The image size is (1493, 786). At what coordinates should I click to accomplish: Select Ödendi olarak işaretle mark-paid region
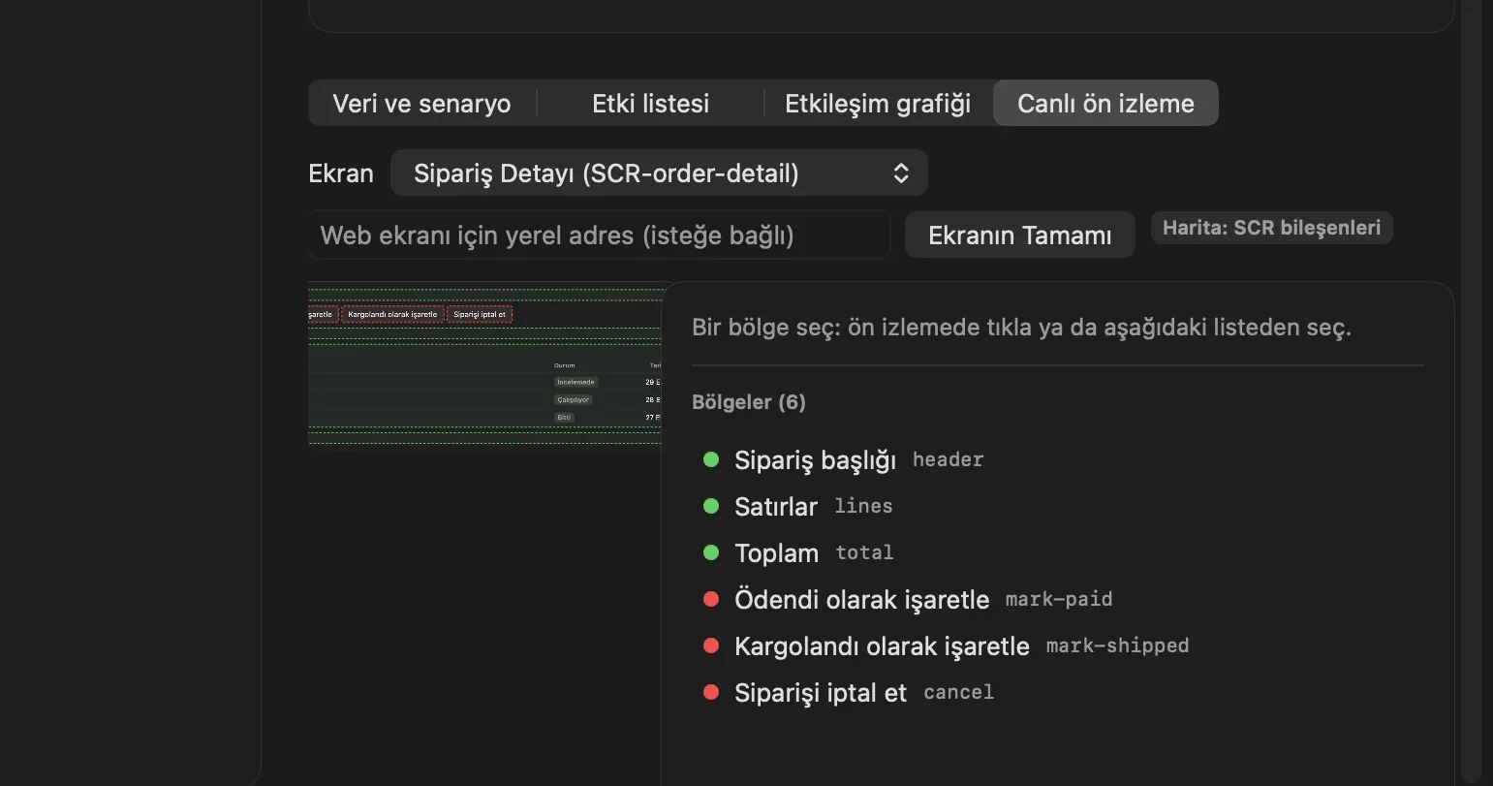[907, 600]
